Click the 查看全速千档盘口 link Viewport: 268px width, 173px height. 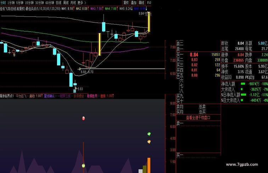tap(198, 118)
